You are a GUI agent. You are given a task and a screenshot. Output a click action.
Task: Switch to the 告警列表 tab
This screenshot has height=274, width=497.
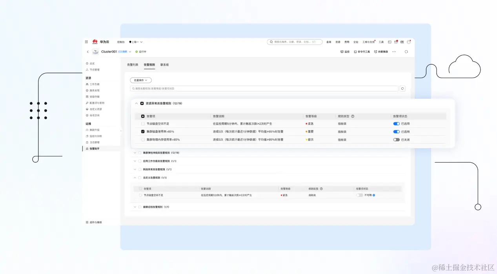(133, 65)
